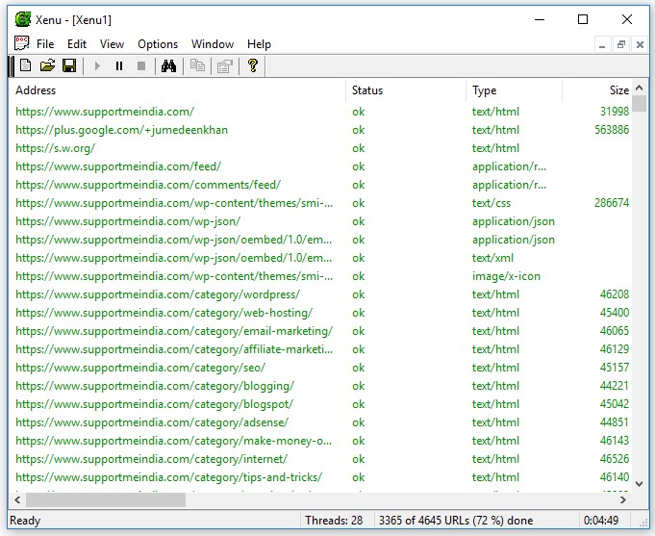Click the horizontal scrollbar left arrow
The width and height of the screenshot is (655, 536).
click(17, 499)
